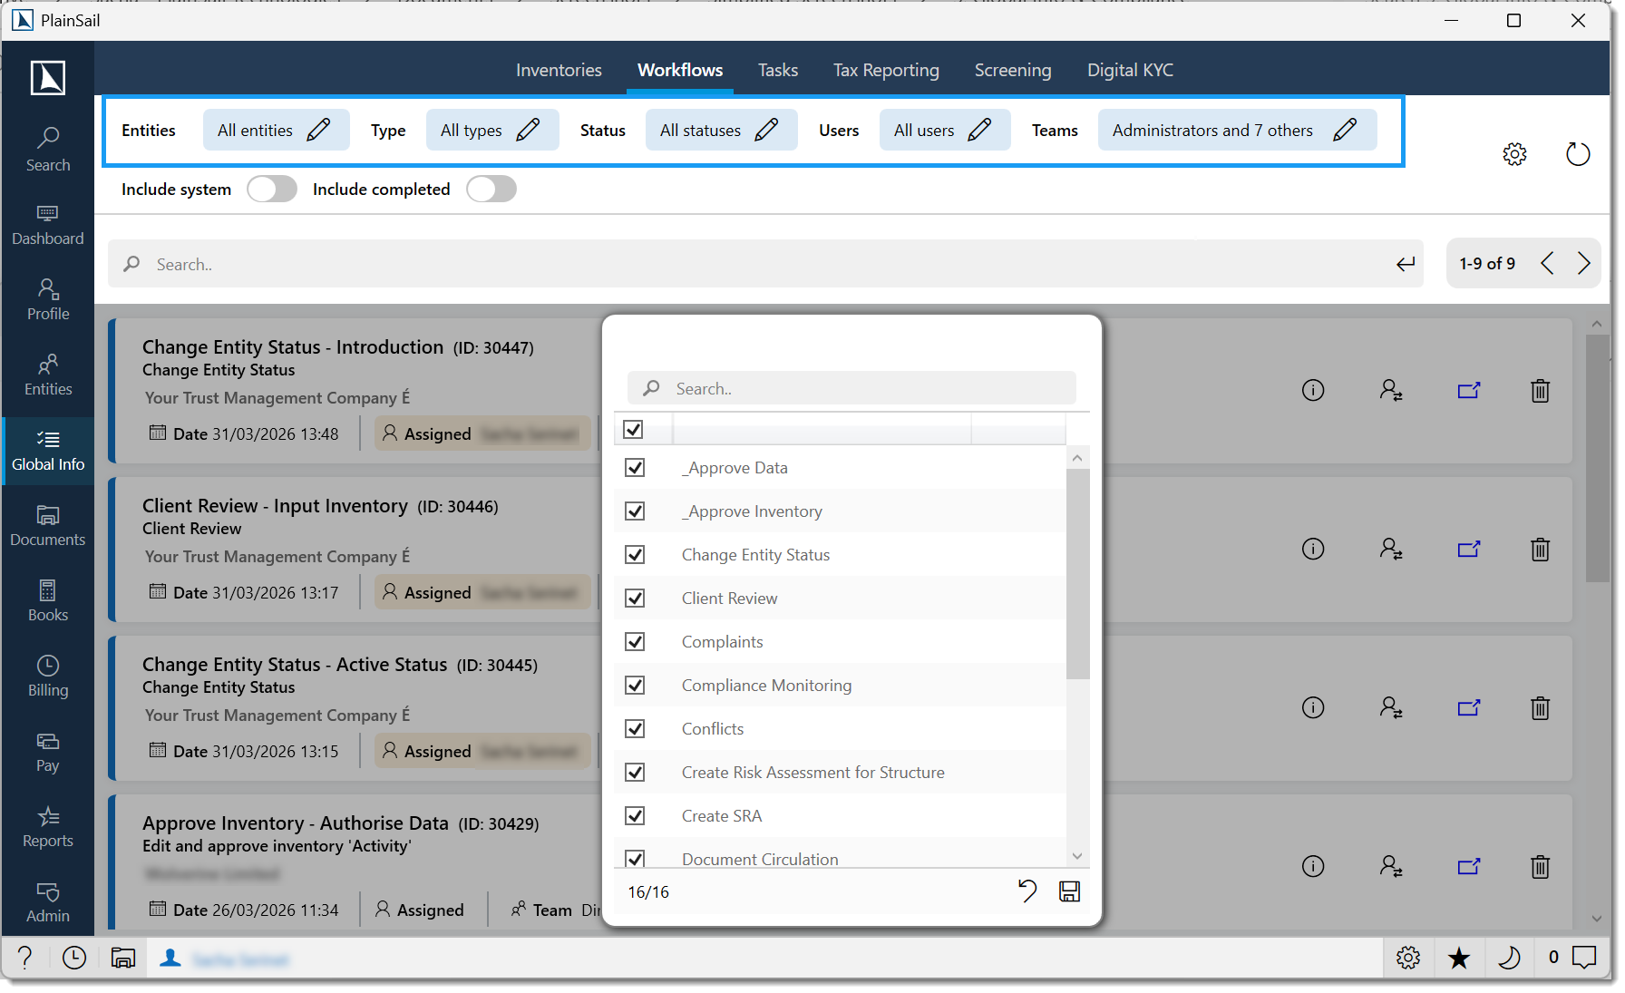This screenshot has width=1625, height=993.
Task: Uncheck the Complaints workflow type
Action: [635, 641]
